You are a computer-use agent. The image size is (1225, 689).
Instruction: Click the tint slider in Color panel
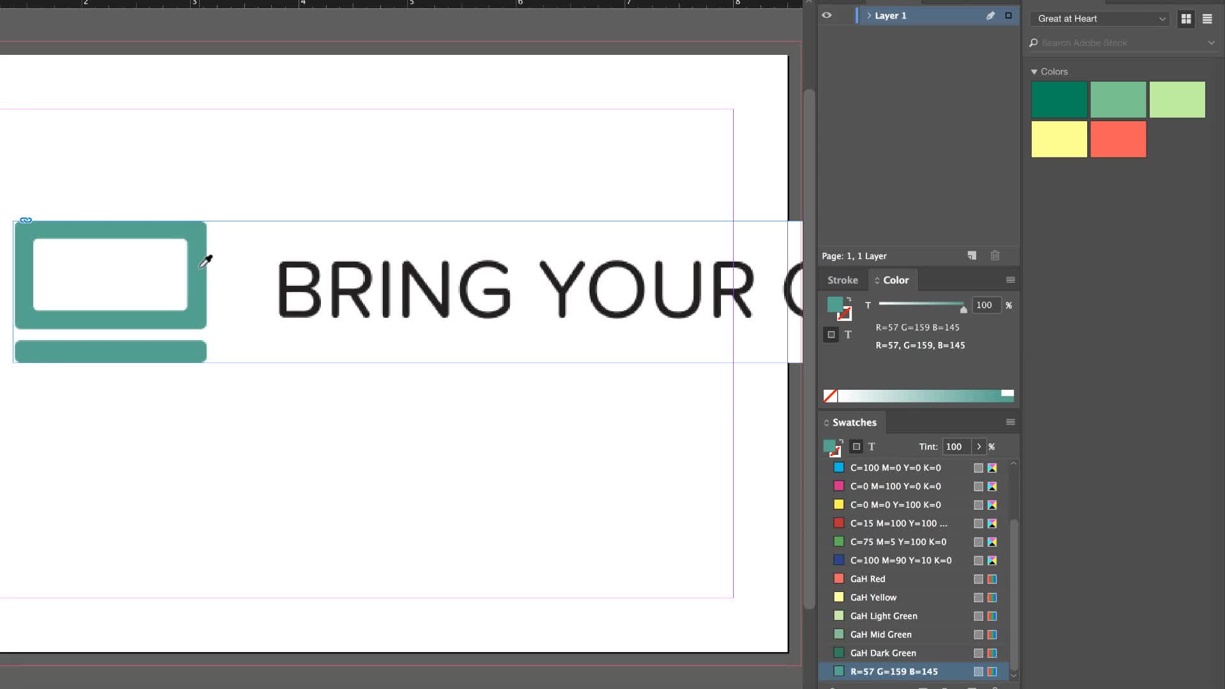coord(922,305)
